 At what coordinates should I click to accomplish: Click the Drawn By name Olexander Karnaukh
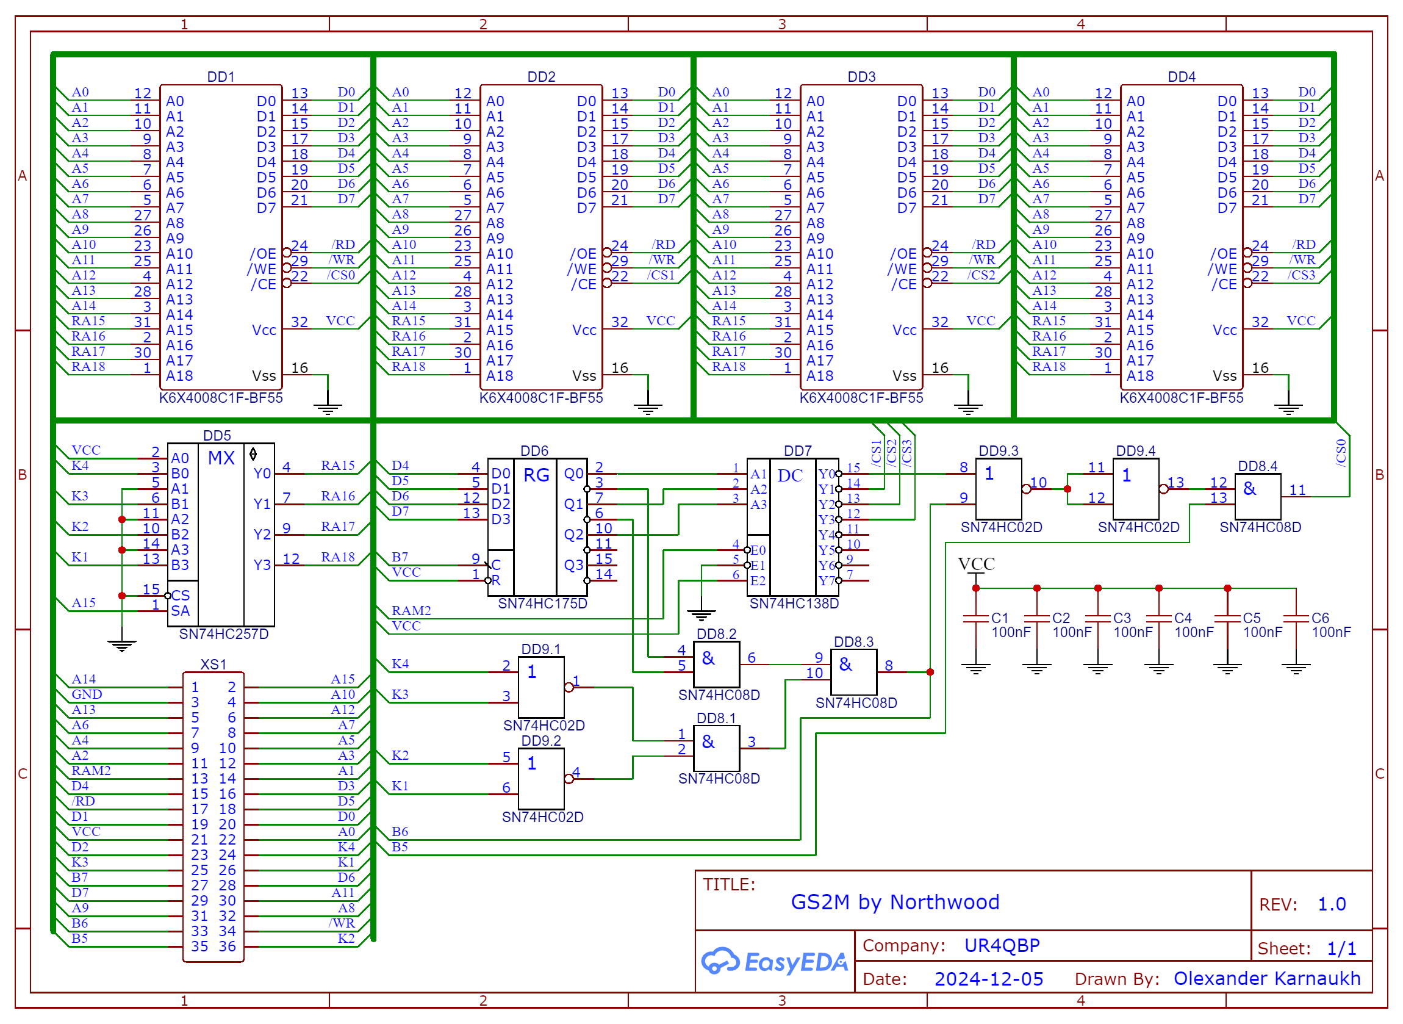[1268, 979]
